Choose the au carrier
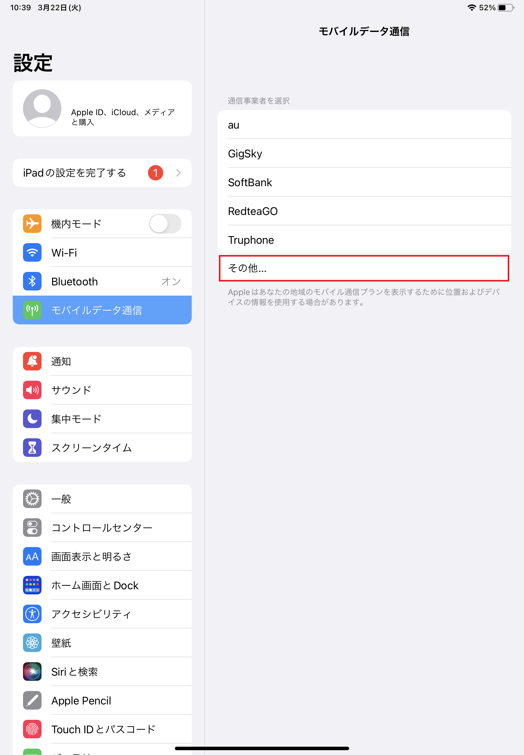This screenshot has height=755, width=524. 364,125
